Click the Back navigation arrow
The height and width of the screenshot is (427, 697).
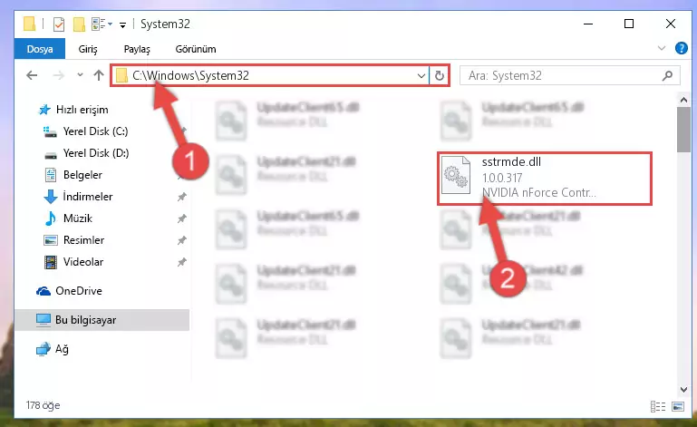(32, 75)
